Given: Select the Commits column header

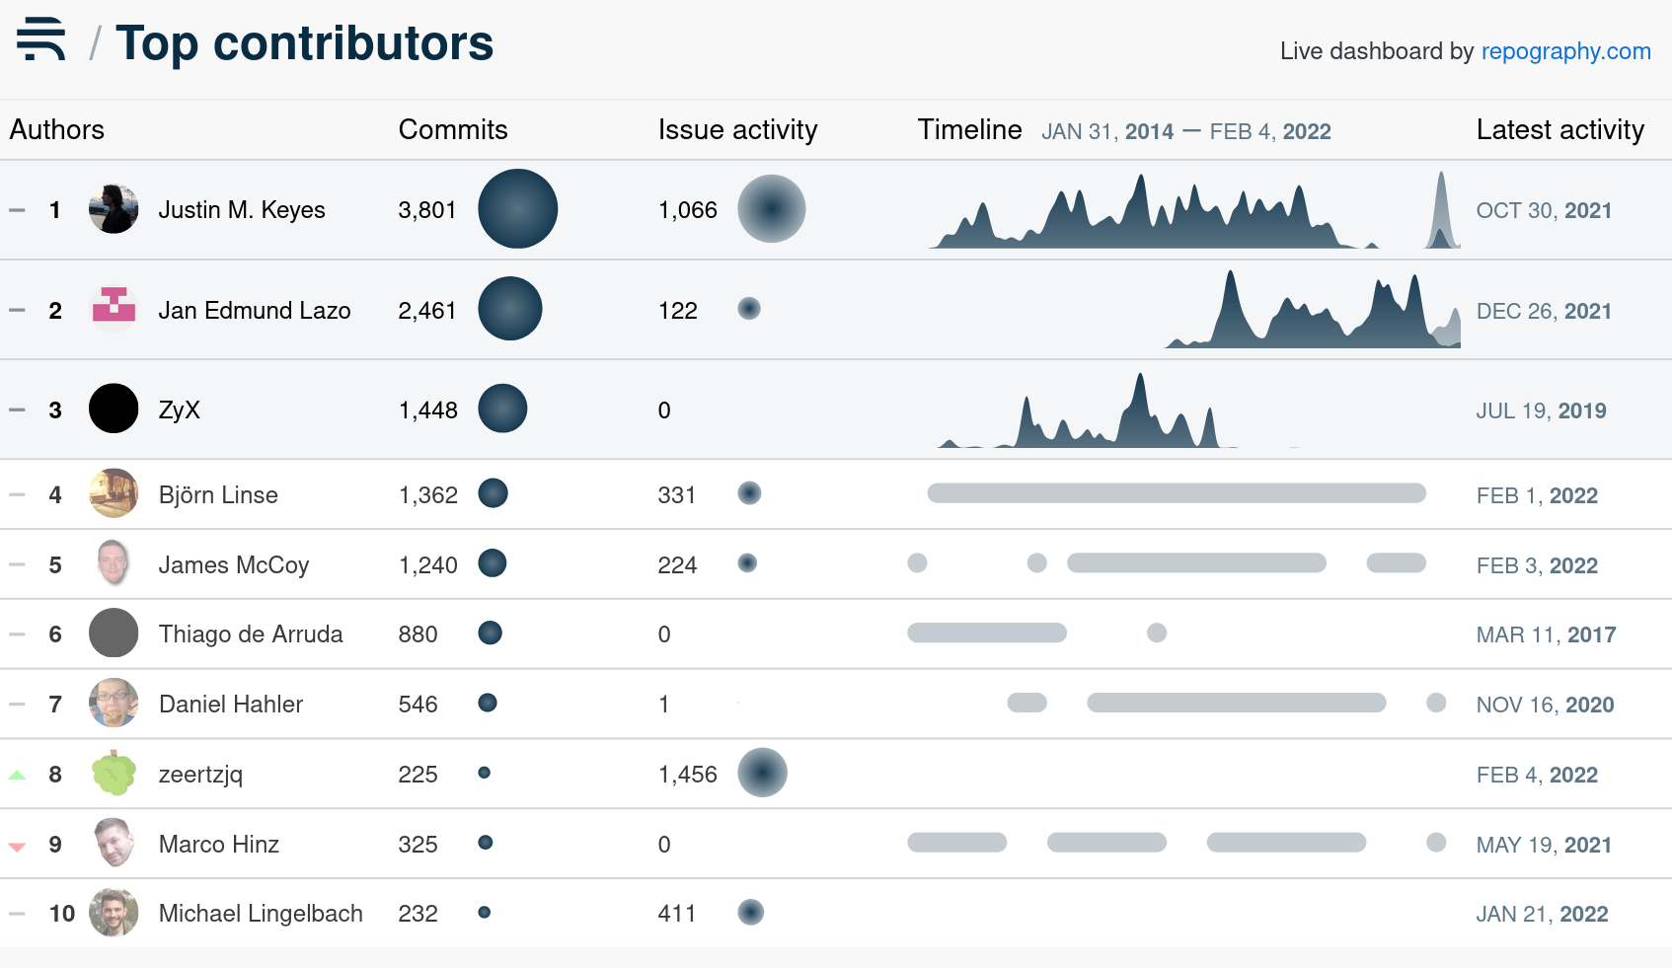Looking at the screenshot, I should [x=453, y=130].
